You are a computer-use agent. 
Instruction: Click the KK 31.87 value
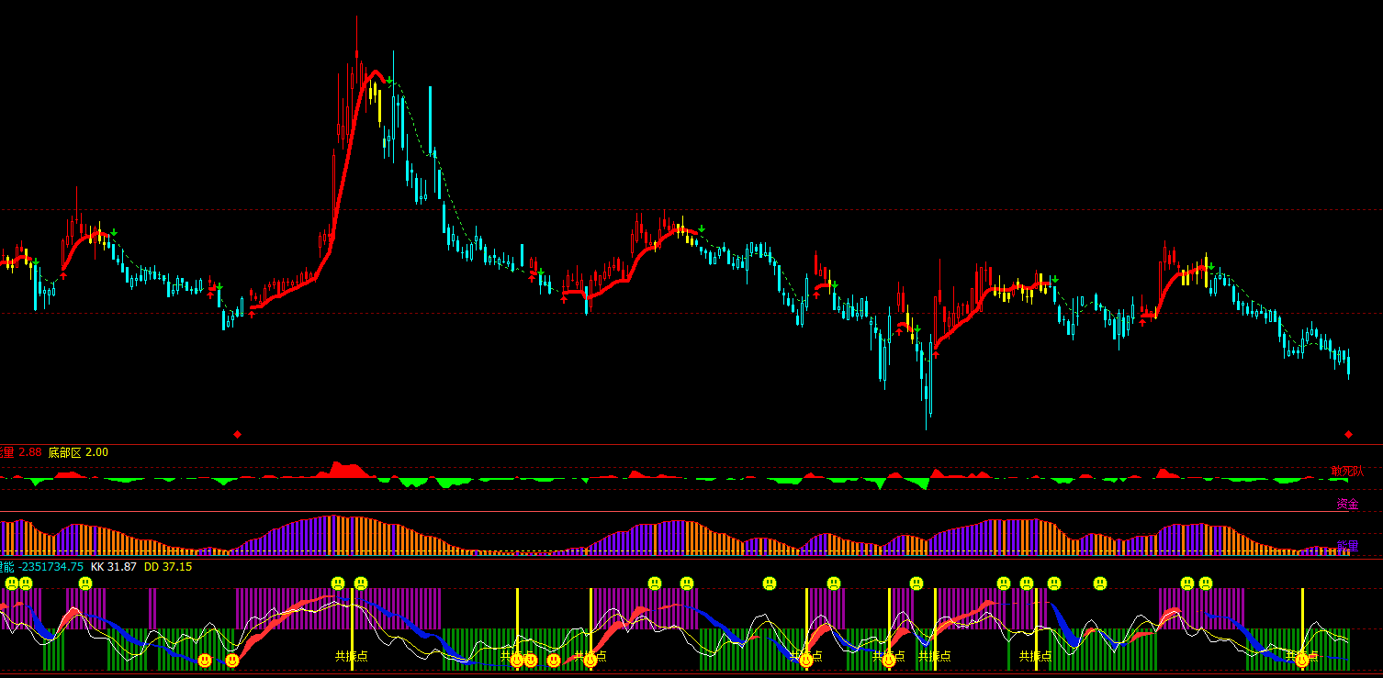pyautogui.click(x=113, y=567)
